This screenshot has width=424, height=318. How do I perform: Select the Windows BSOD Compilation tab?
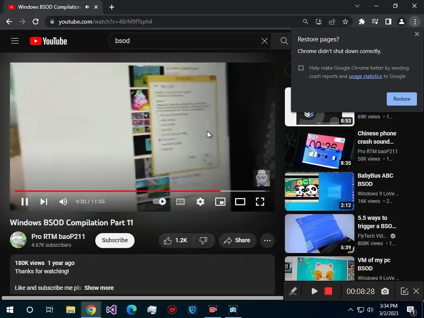pyautogui.click(x=49, y=7)
